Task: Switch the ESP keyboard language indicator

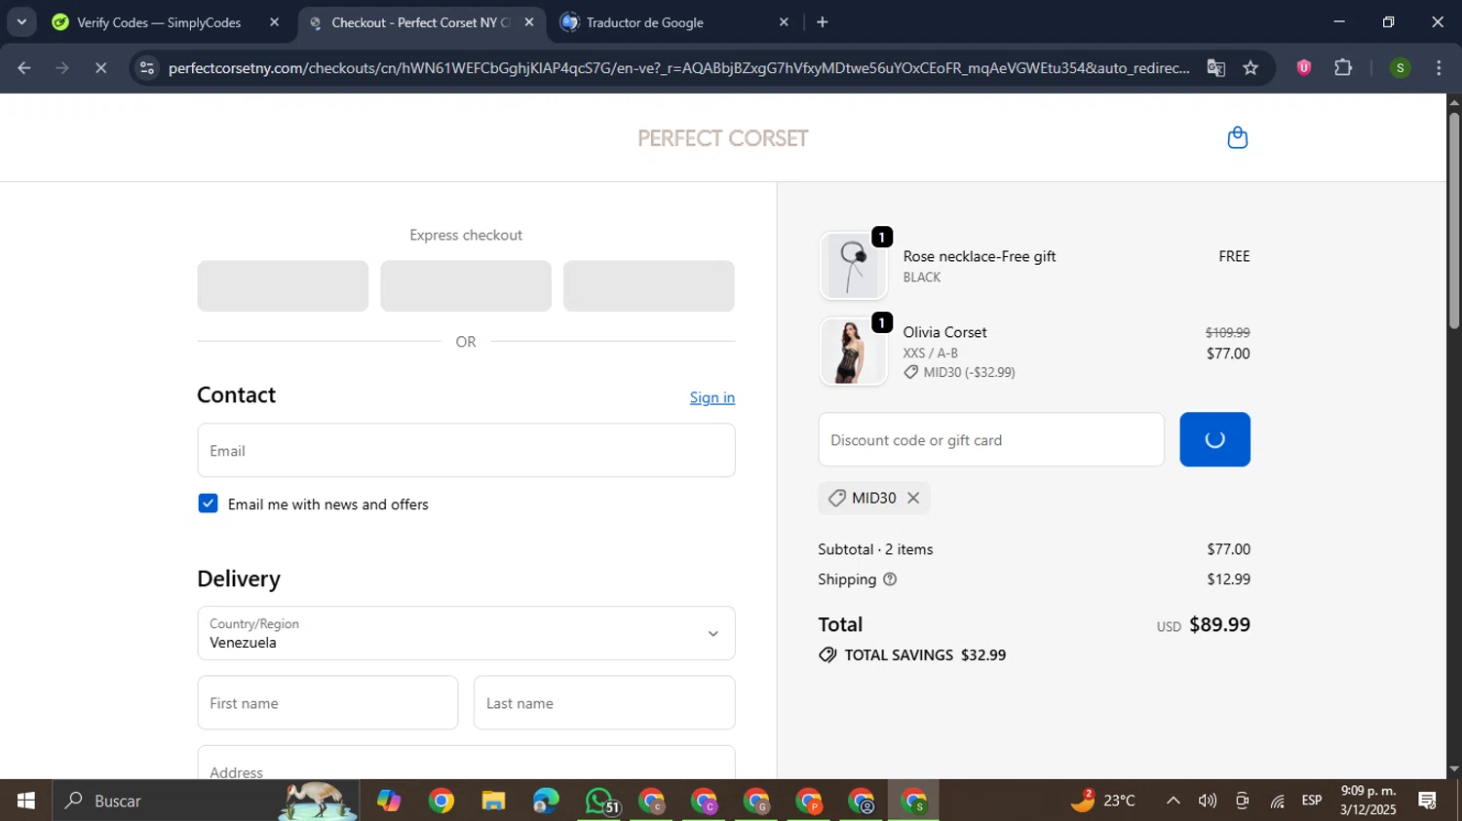Action: (x=1312, y=801)
